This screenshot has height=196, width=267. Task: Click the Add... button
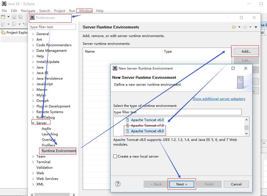(x=246, y=51)
